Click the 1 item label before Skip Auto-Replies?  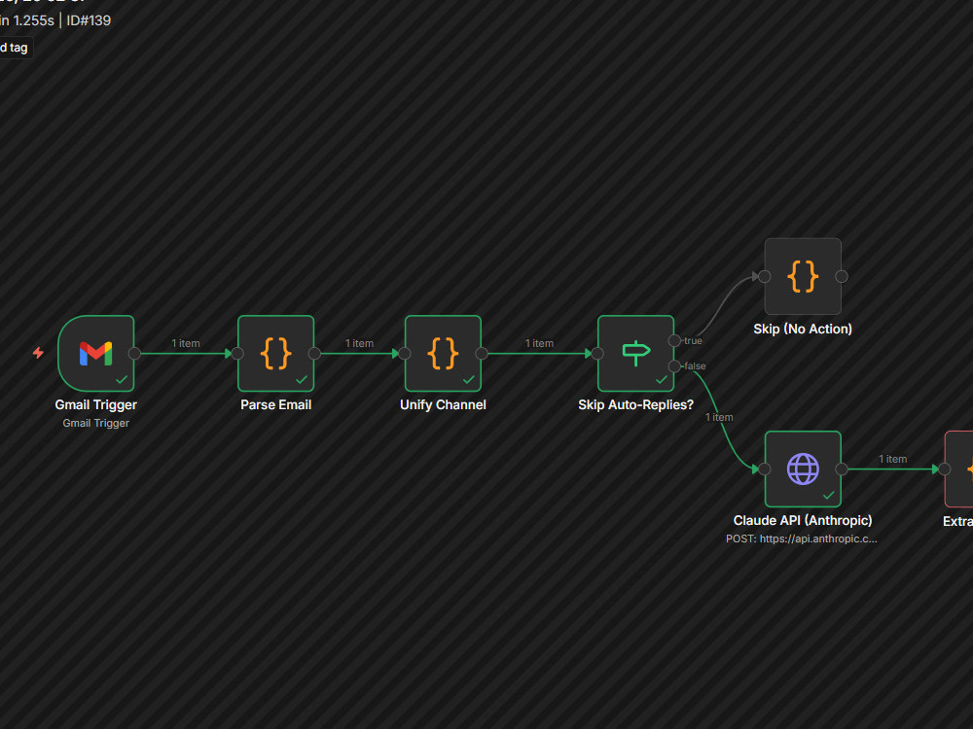(539, 343)
